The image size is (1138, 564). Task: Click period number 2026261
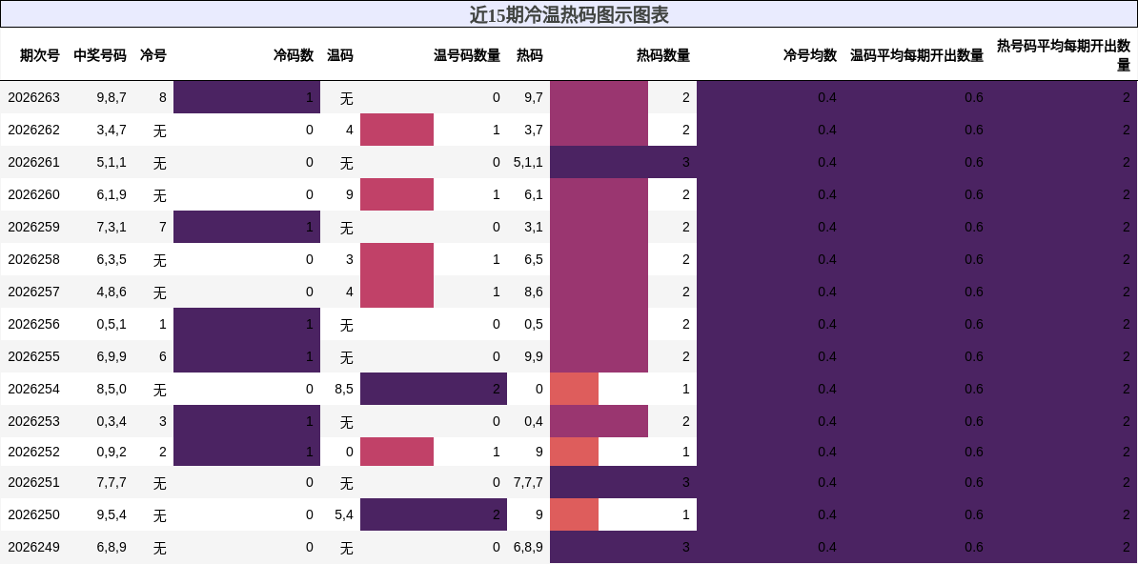click(34, 162)
